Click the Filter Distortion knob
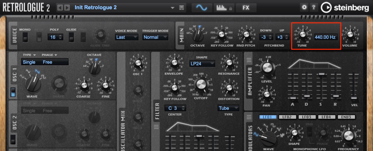The width and height of the screenshot is (373, 151). pos(229,88)
